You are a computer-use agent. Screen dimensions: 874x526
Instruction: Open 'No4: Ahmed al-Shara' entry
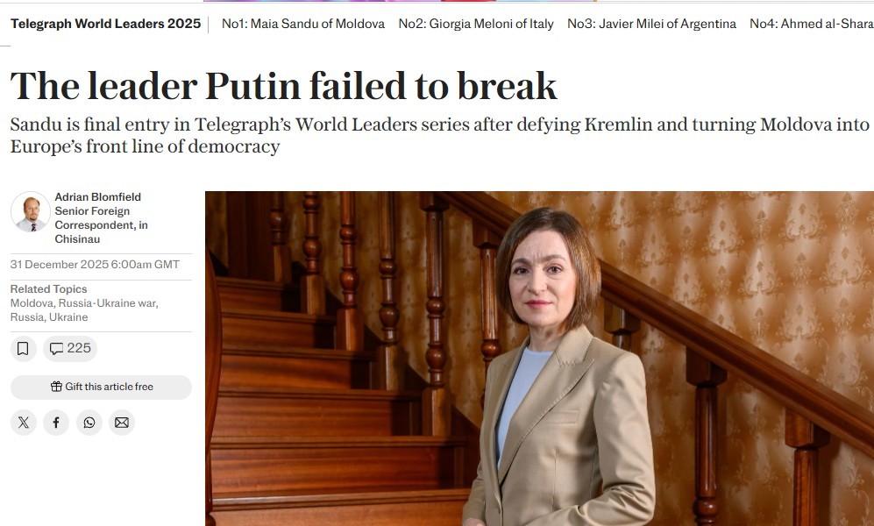point(809,24)
